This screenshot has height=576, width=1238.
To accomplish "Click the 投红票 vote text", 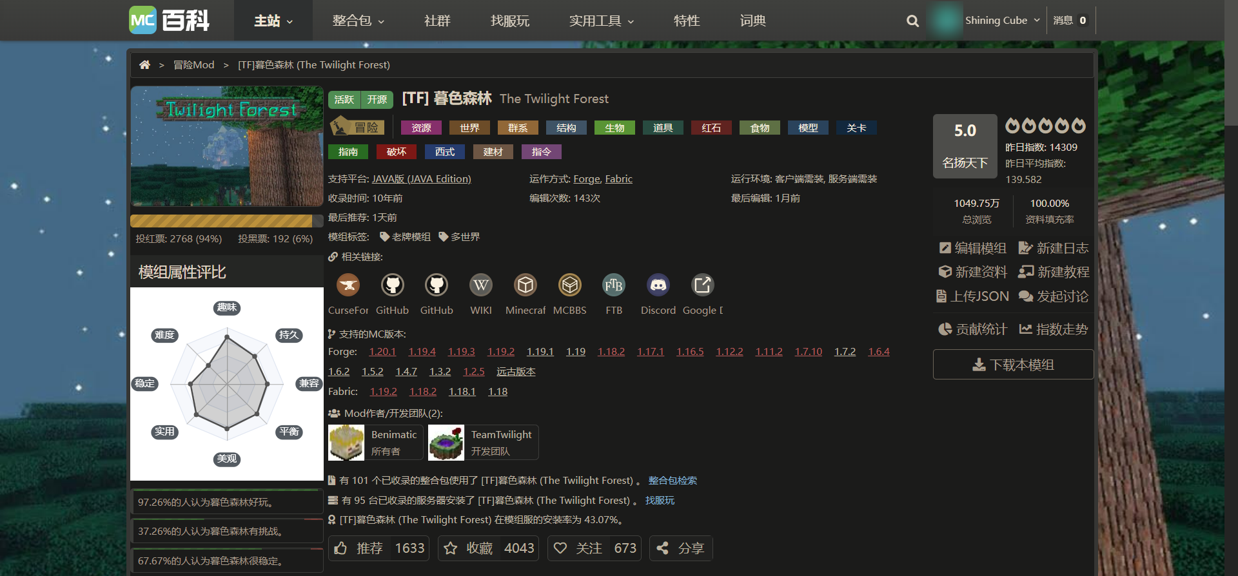I will click(x=179, y=239).
